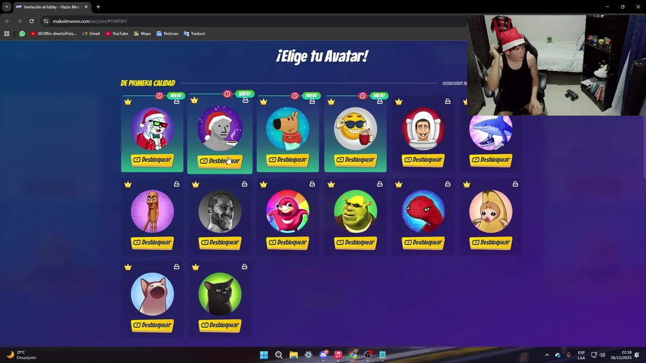Click Desbloquear under the gray NPC avatar

tap(220, 161)
